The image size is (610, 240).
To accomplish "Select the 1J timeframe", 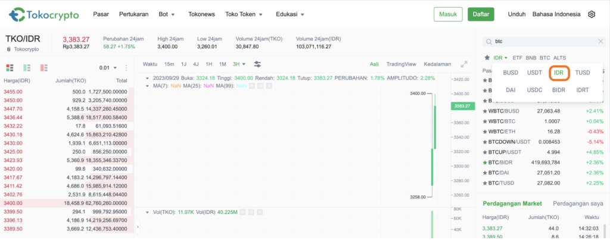I will [183, 64].
